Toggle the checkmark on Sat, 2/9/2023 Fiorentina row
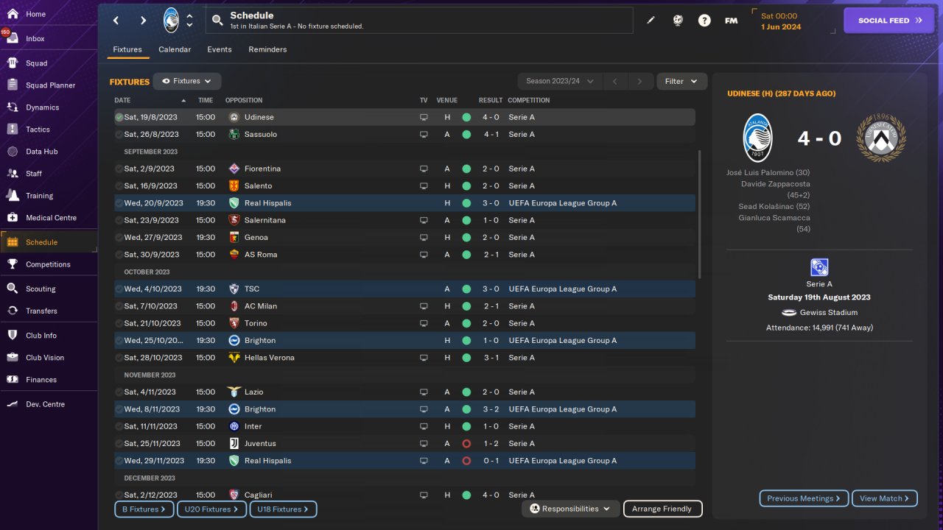 [x=119, y=169]
